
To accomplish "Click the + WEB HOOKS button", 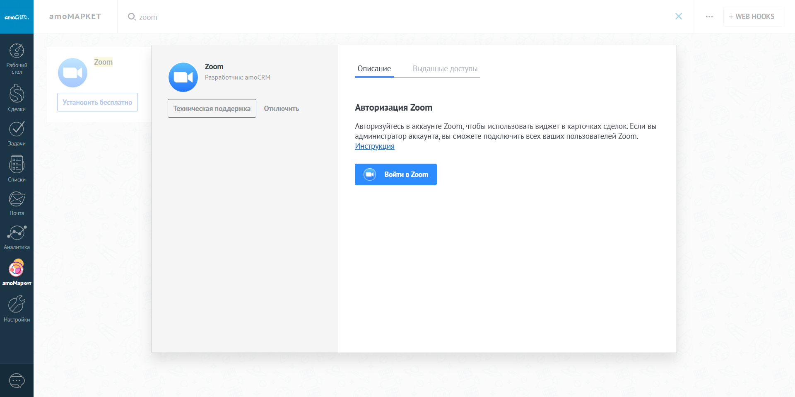I will pos(752,17).
